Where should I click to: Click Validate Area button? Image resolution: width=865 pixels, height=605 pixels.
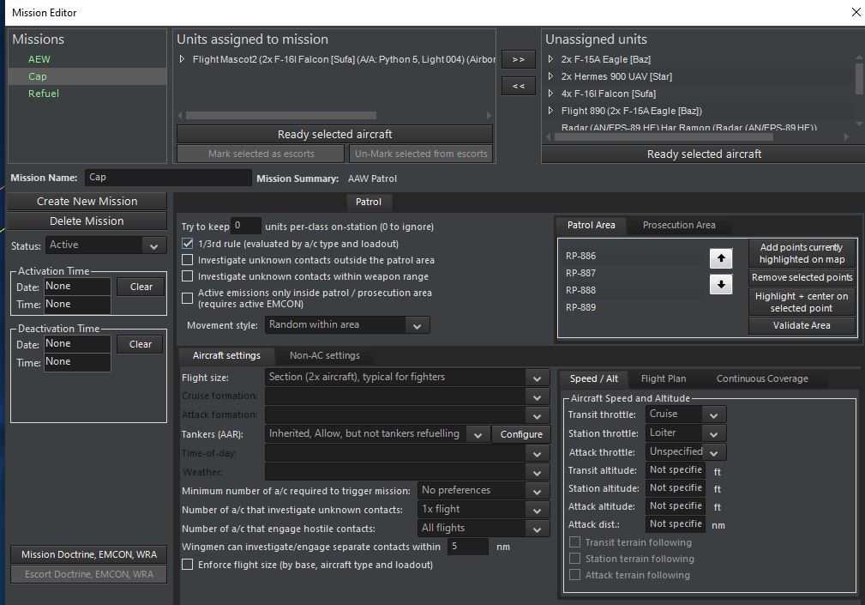(802, 325)
